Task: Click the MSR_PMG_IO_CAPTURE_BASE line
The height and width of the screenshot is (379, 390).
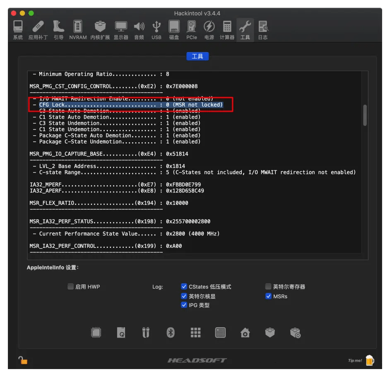Action: [109, 154]
